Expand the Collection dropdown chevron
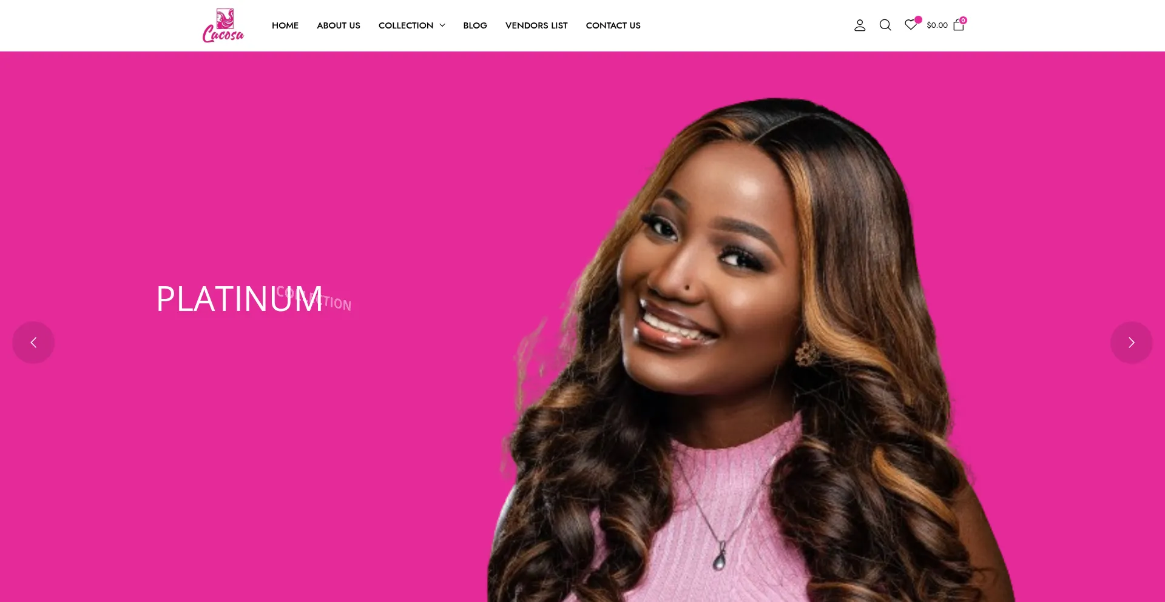Viewport: 1165px width, 602px height. (x=442, y=25)
